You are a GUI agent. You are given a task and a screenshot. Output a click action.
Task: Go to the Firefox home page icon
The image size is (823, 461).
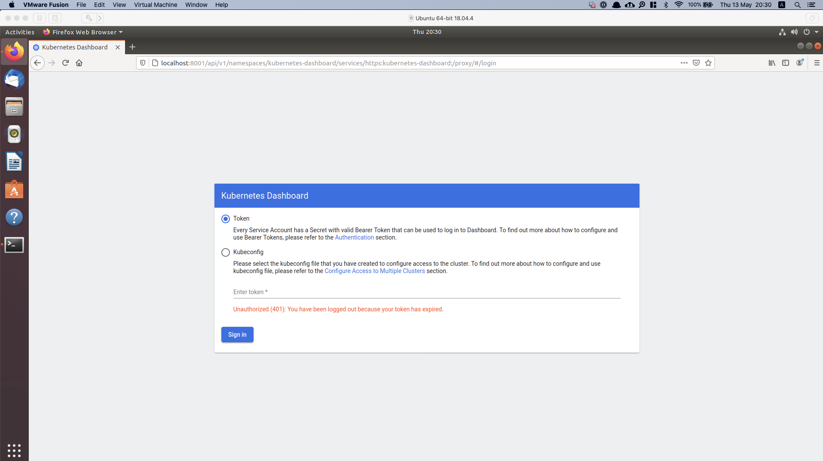click(79, 63)
